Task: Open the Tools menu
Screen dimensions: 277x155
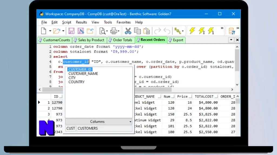Action: pyautogui.click(x=108, y=22)
